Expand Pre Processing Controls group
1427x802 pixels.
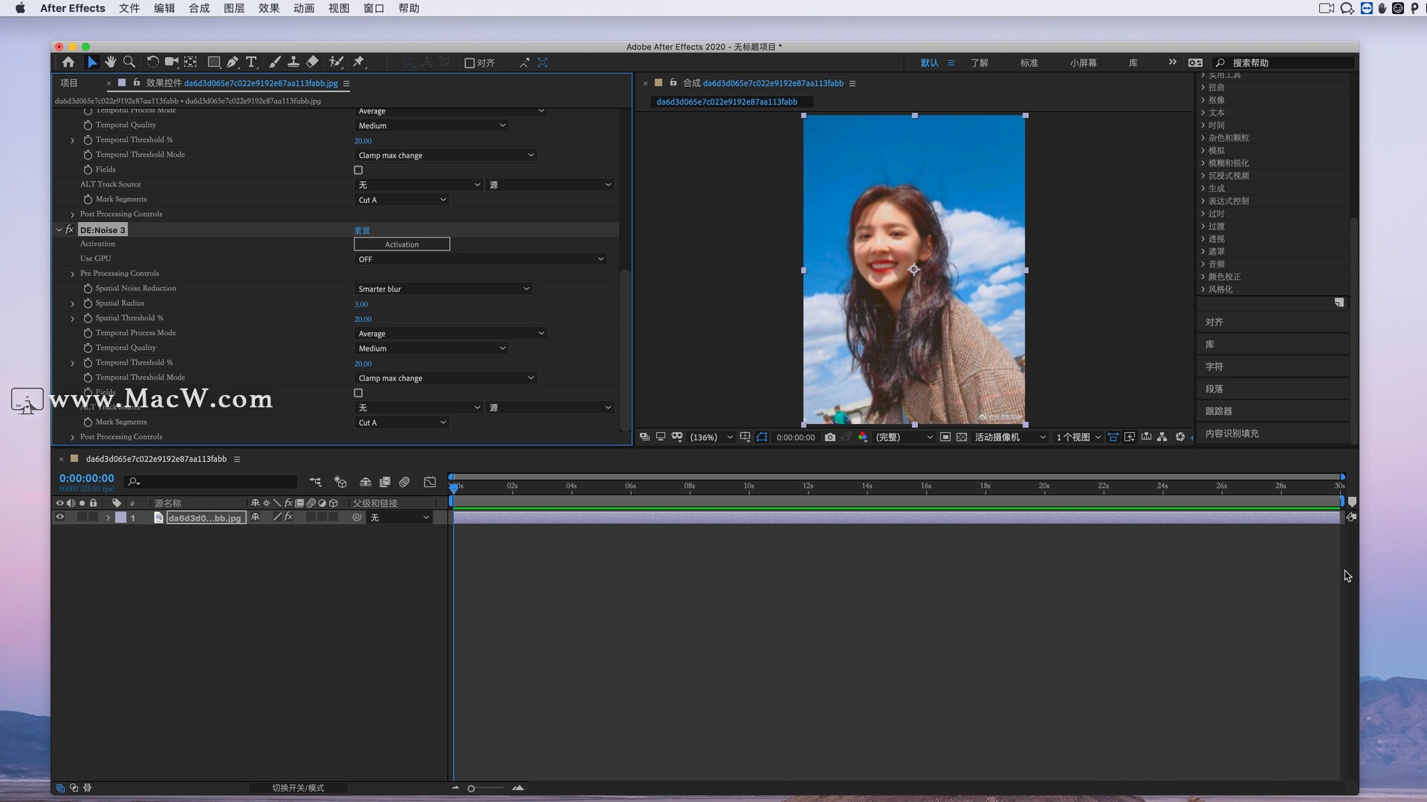point(73,274)
